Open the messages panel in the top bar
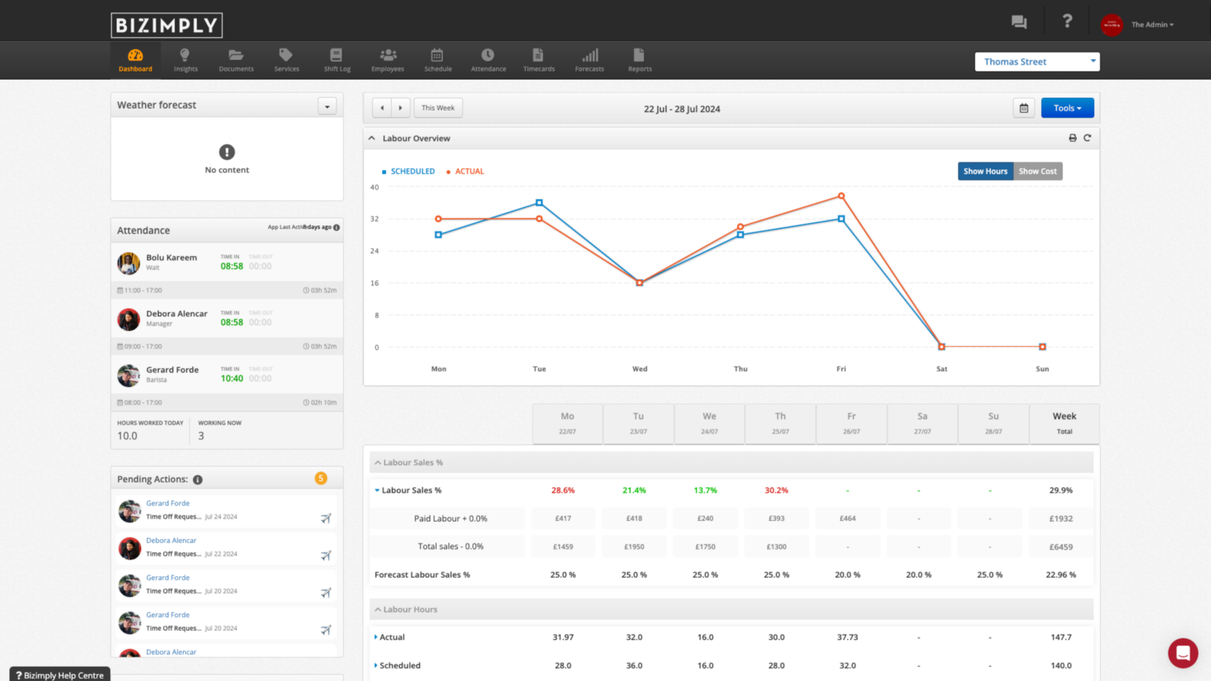The height and width of the screenshot is (681, 1211). (1019, 22)
